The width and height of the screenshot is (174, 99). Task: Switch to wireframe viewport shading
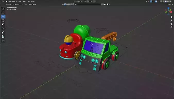click(x=163, y=2)
